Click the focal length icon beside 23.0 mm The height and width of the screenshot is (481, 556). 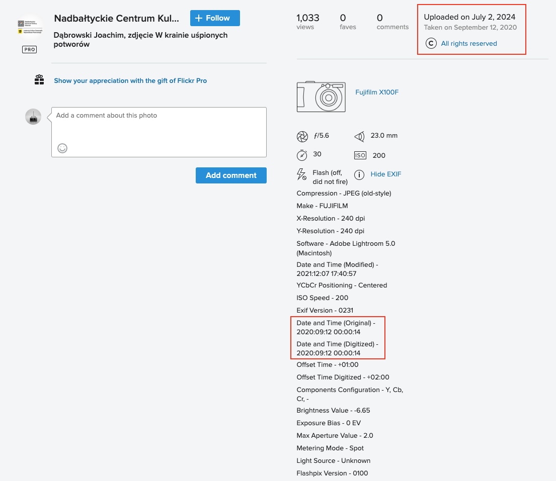point(359,136)
